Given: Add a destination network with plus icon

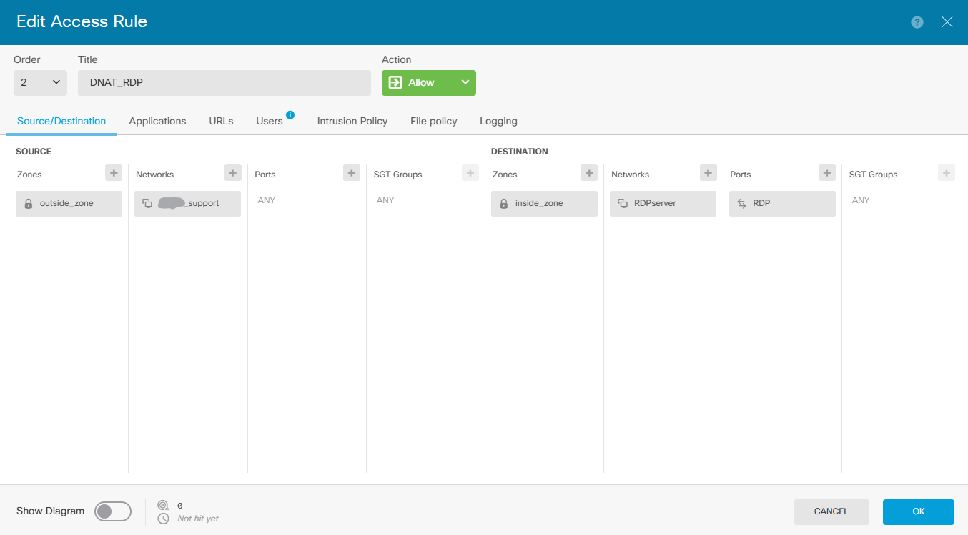Looking at the screenshot, I should [x=708, y=172].
